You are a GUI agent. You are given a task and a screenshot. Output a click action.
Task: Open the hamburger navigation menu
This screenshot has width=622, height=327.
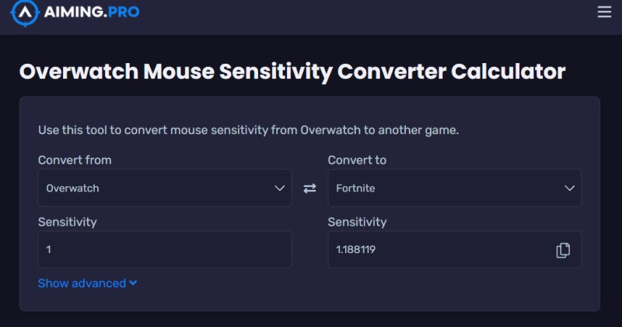(604, 12)
